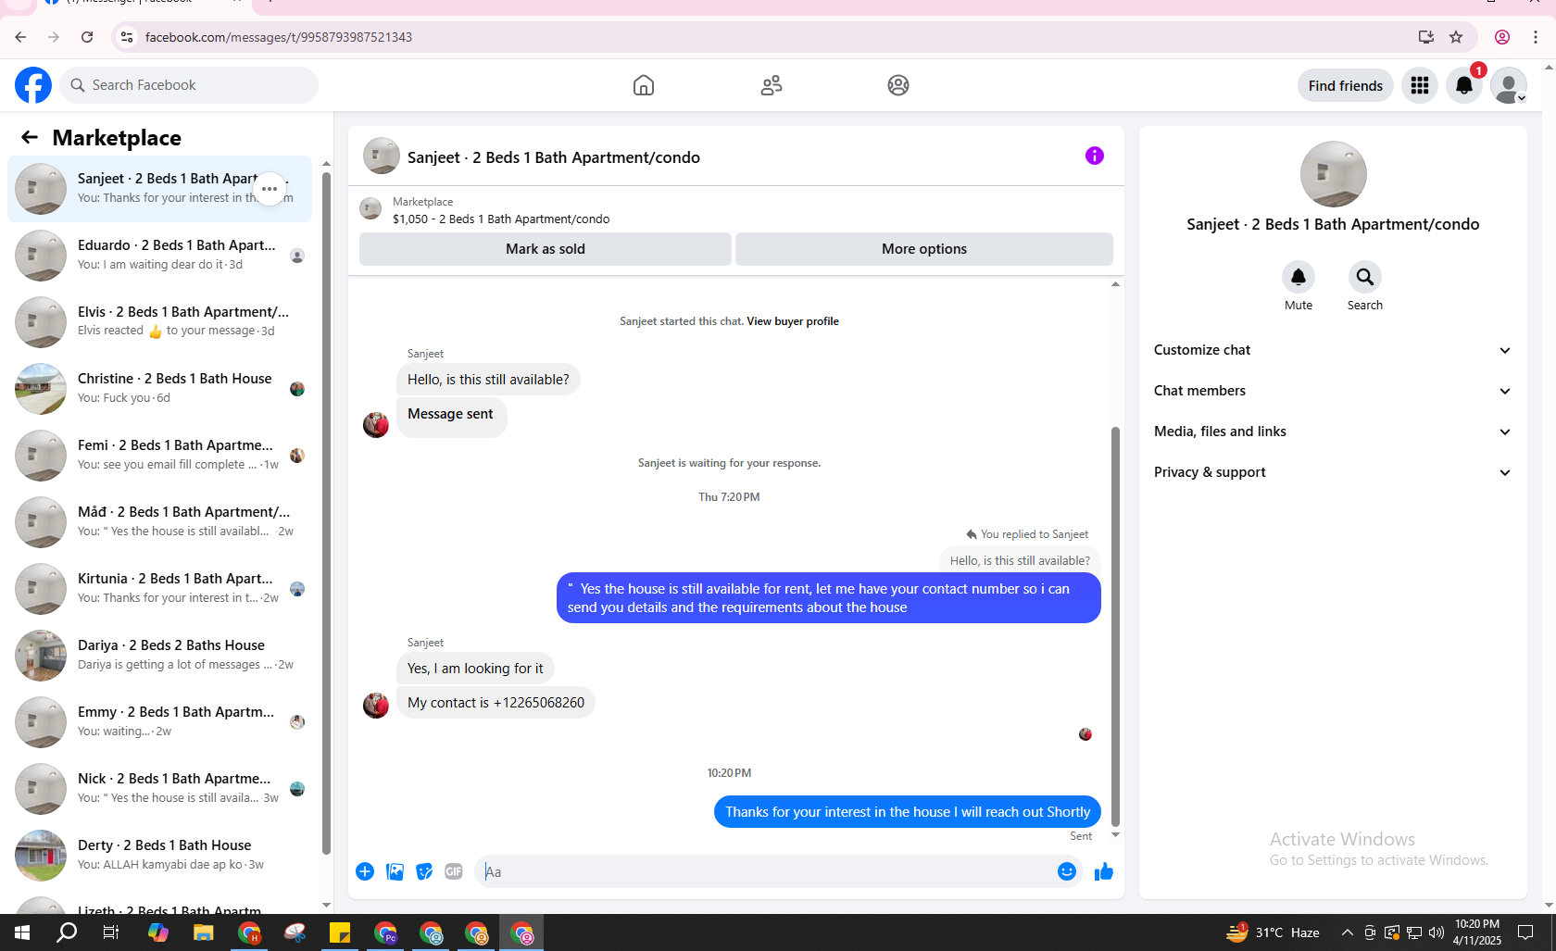Go back with the browser back arrow
The height and width of the screenshot is (951, 1556).
tap(20, 37)
